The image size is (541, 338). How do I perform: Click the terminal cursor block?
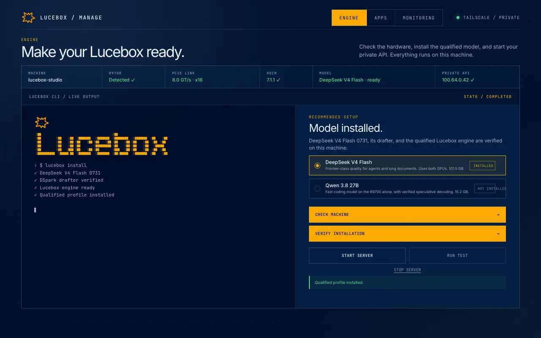[x=35, y=210]
